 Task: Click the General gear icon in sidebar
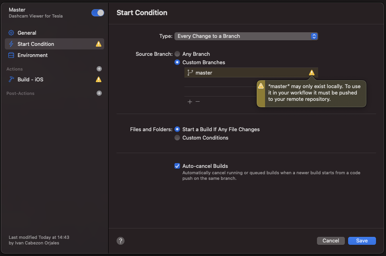click(11, 33)
